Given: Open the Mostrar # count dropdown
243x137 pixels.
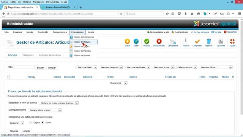Looking at the screenshot, I should [123, 83].
